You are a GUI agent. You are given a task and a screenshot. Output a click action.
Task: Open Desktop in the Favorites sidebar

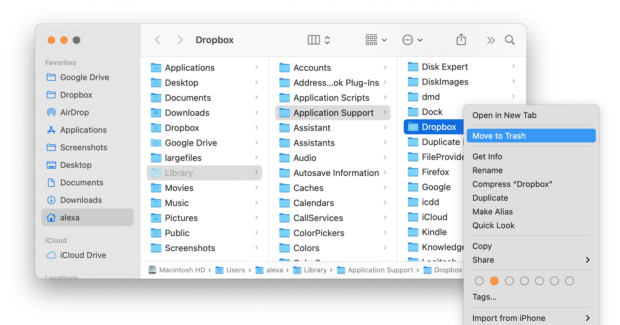coord(87,165)
